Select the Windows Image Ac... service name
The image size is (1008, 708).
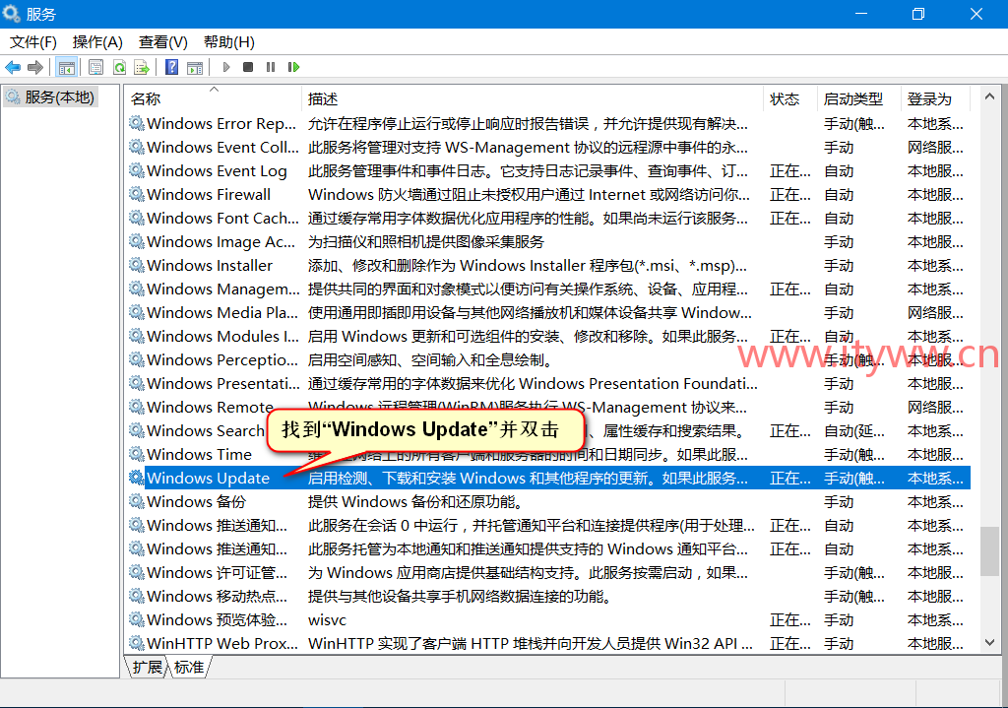[x=221, y=242]
